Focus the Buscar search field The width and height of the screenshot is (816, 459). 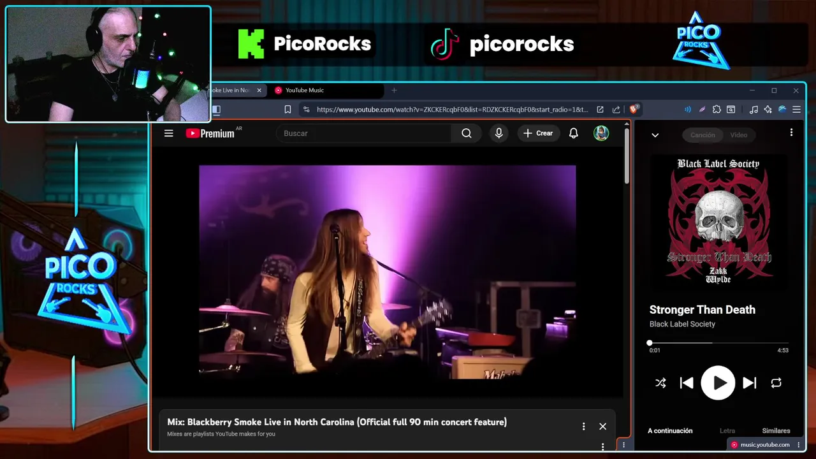(364, 133)
